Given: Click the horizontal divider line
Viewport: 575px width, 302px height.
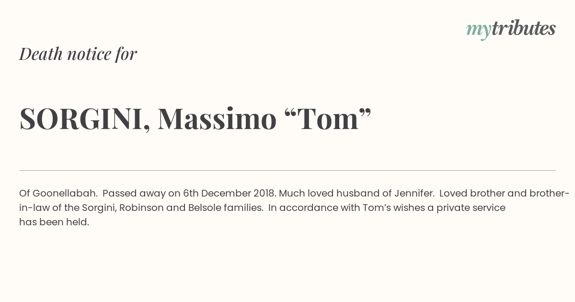Looking at the screenshot, I should coord(287,170).
